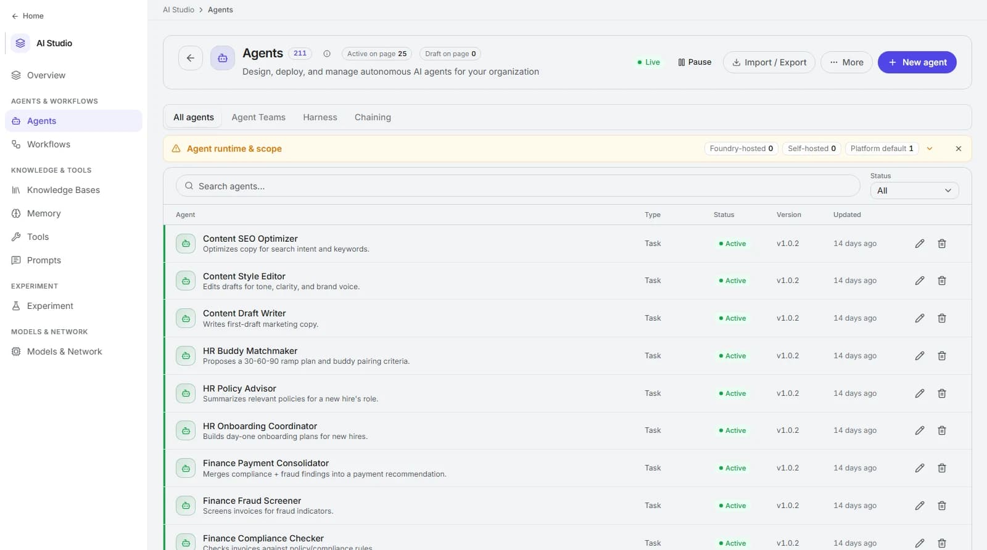Viewport: 987px width, 550px height.
Task: Edit the HR Policy Advisor agent
Action: [919, 393]
